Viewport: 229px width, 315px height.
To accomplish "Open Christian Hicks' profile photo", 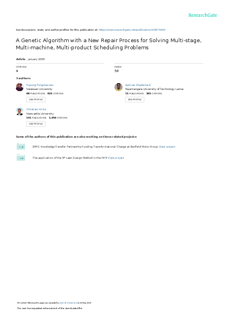I will click(20, 111).
